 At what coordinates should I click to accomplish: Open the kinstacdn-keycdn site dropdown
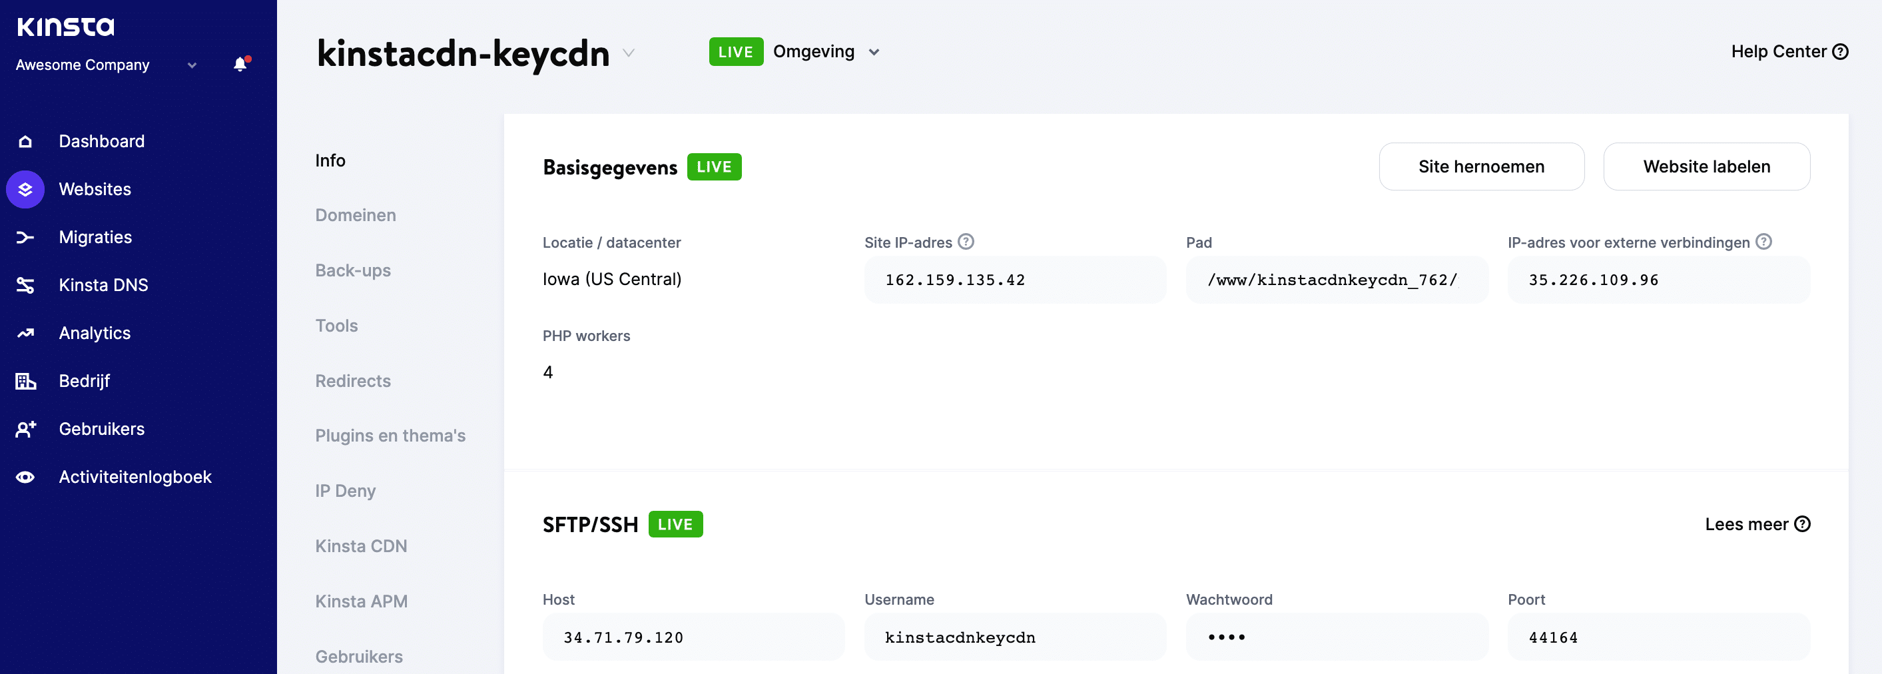(x=628, y=53)
